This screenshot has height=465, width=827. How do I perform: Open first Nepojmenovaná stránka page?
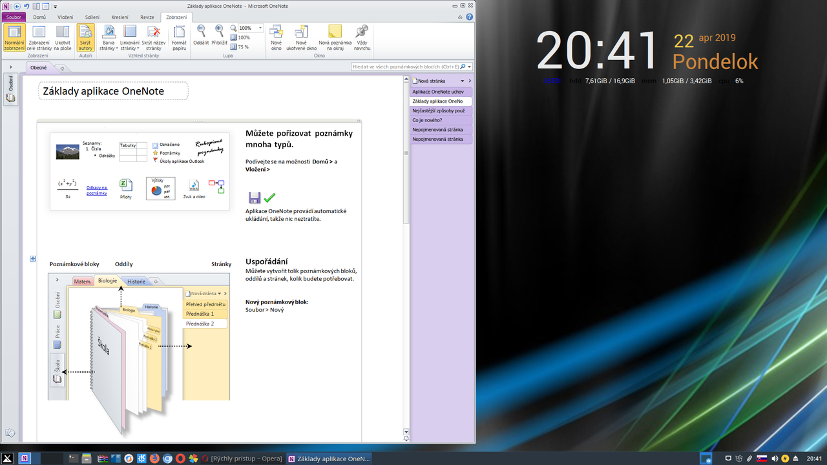point(441,130)
